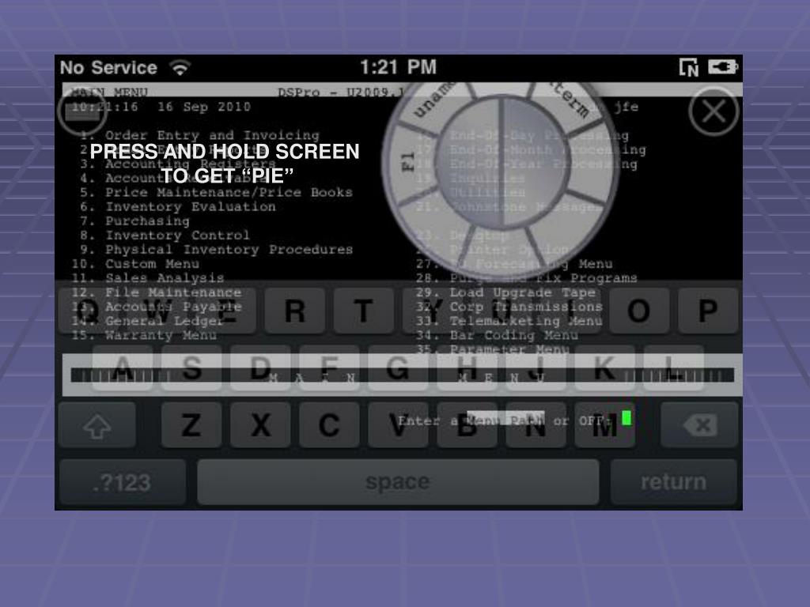
Task: Tap "Price Maintenance/Price Books" line
Action: pyautogui.click(x=217, y=193)
